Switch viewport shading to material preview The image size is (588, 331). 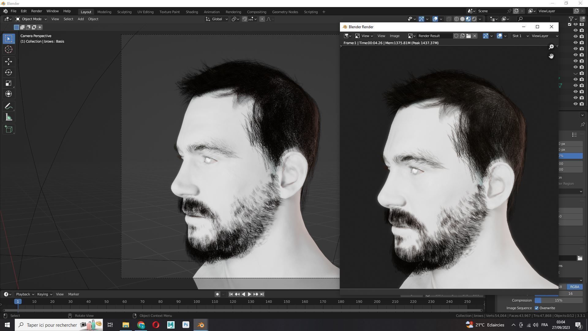point(468,19)
